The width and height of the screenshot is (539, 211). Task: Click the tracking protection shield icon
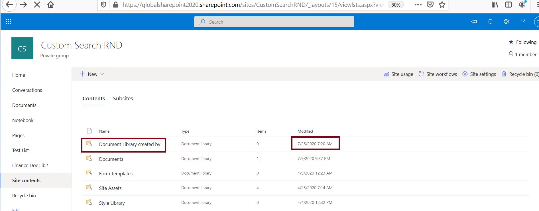click(104, 5)
